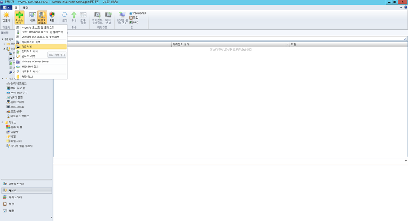Screen dimensions: 408x221
Task: Select 부하 분산 장치 in the tree
Action: point(17,93)
